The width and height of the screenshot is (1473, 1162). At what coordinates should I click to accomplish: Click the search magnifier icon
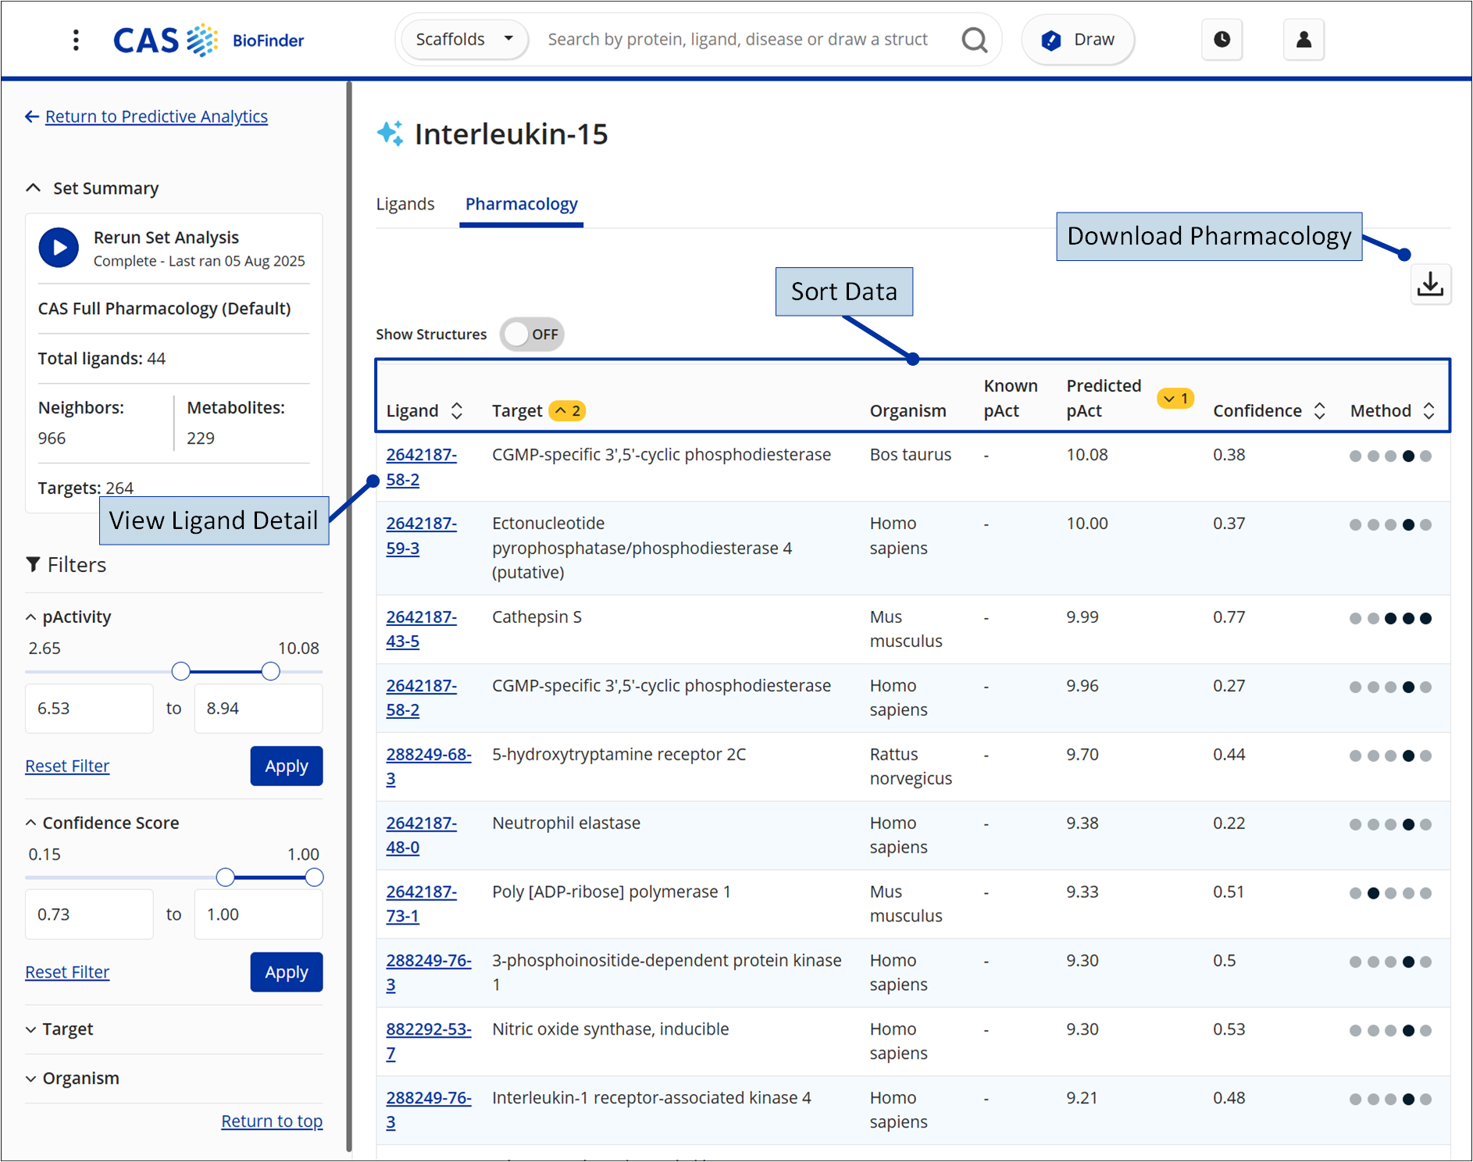click(974, 40)
